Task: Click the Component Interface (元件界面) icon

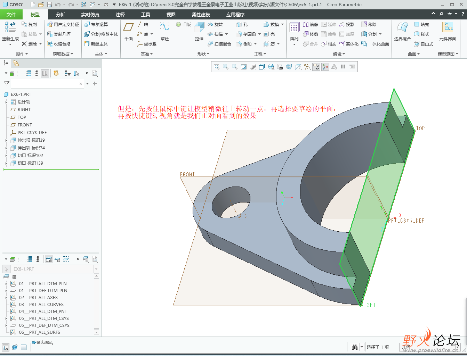Action: pos(448,27)
